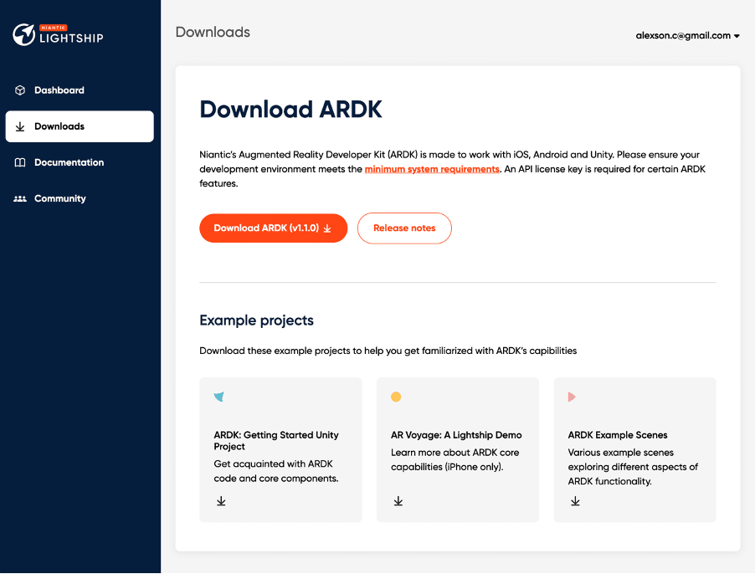Image resolution: width=755 pixels, height=574 pixels.
Task: Click 'Learn more about ARDK core' description
Action: pyautogui.click(x=455, y=459)
